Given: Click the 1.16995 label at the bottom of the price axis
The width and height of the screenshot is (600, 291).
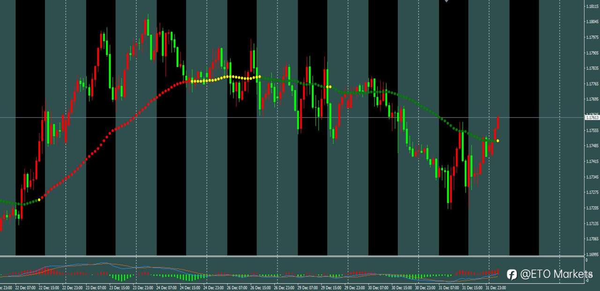Looking at the screenshot, I should (x=591, y=254).
